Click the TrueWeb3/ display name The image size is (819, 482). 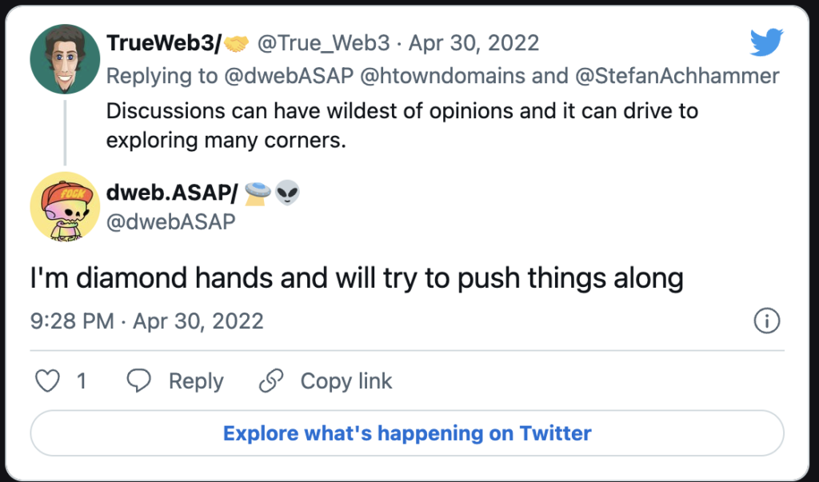(164, 43)
